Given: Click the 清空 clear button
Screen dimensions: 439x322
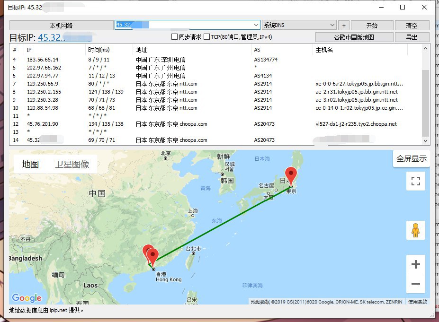Looking at the screenshot, I should pos(412,26).
